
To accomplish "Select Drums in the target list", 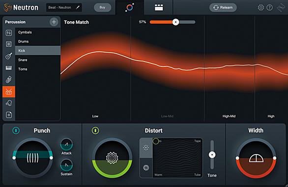I will [x=38, y=41].
